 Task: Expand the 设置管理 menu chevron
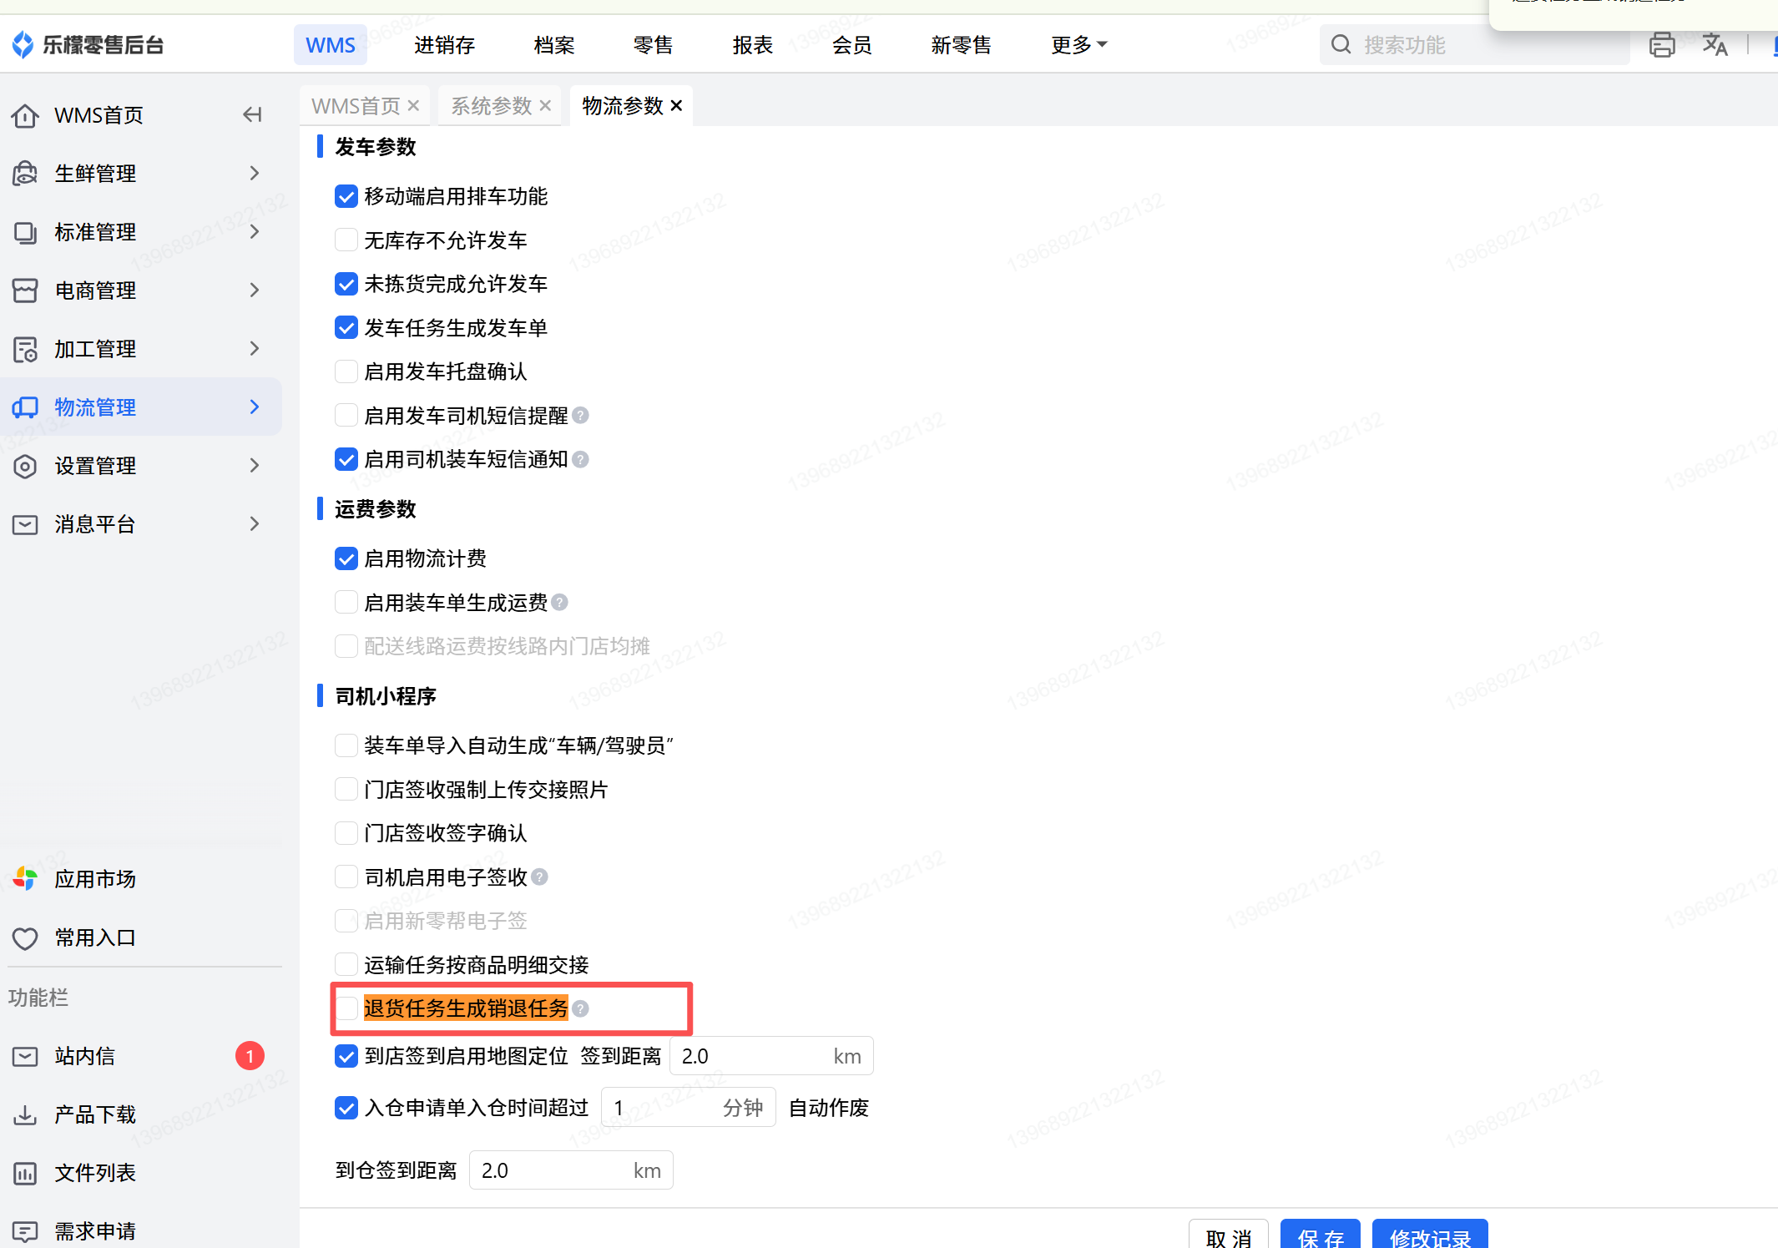tap(255, 466)
